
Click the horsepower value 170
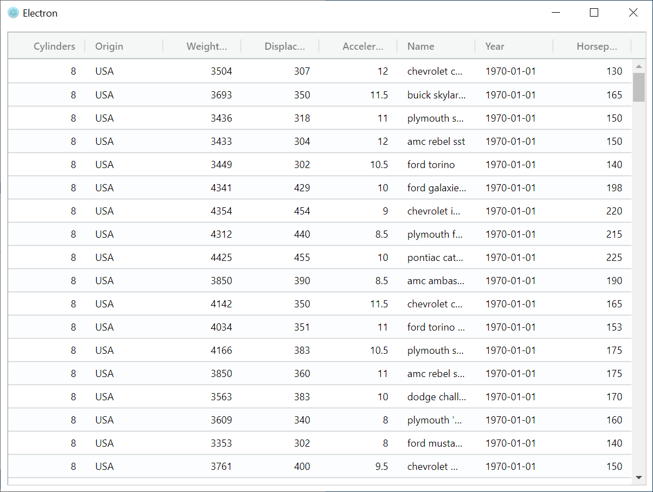[x=614, y=397]
